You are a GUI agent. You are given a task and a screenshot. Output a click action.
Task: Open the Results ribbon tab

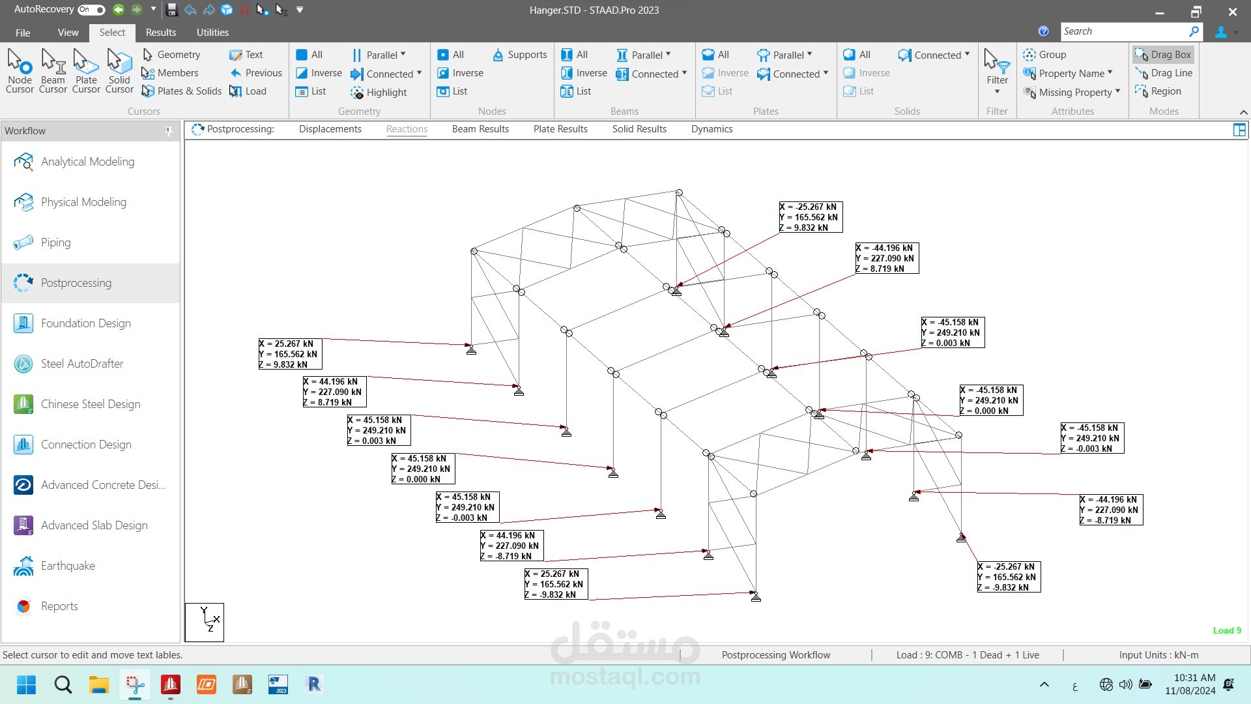point(161,33)
